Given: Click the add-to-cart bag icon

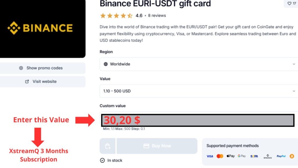Looking at the screenshot, I should coord(108,146).
